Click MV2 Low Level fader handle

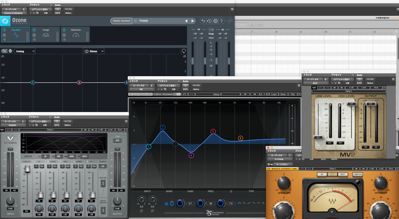click(x=318, y=138)
